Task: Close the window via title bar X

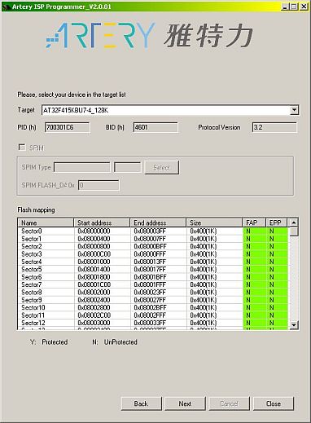Action: point(304,7)
